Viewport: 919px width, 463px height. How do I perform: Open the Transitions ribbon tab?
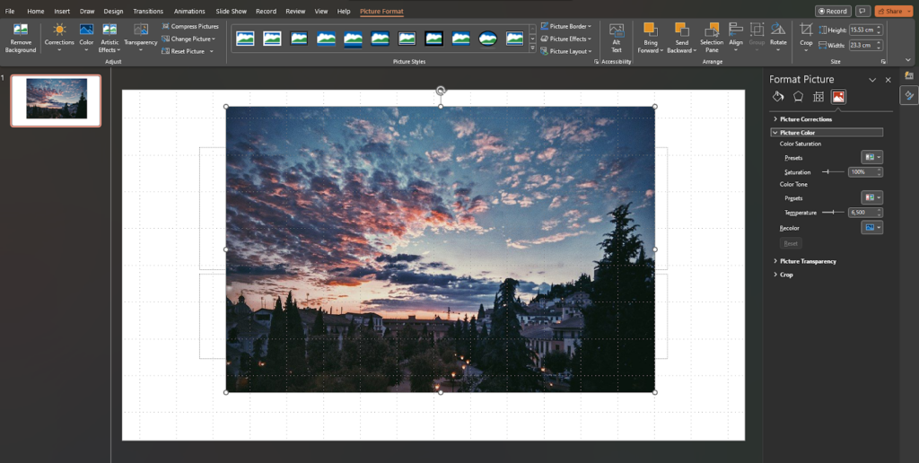tap(148, 11)
